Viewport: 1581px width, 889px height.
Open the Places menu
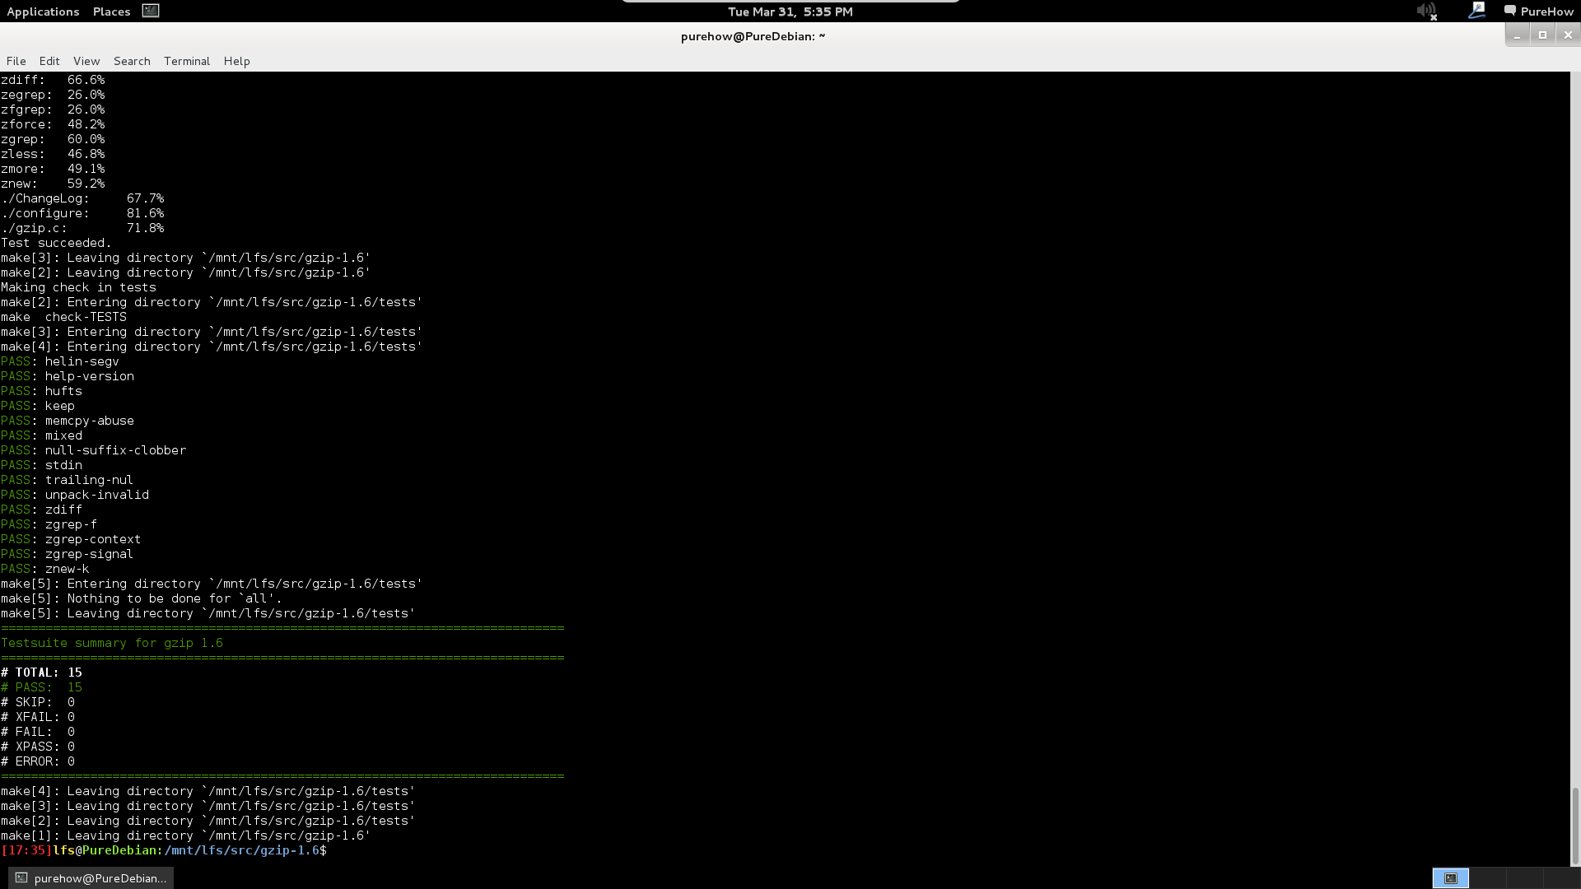(111, 12)
